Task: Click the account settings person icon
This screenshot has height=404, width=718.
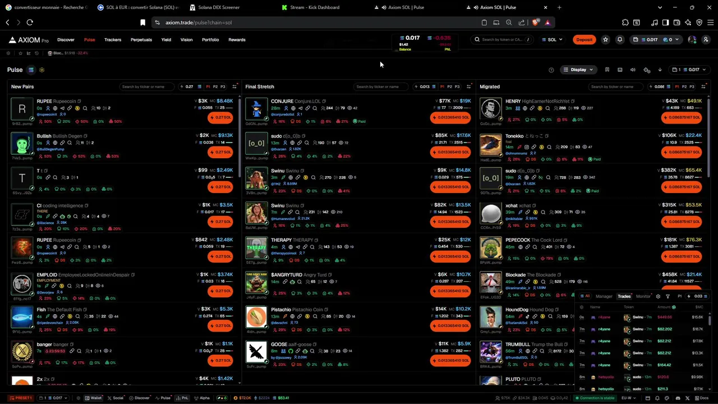Action: pos(706,40)
